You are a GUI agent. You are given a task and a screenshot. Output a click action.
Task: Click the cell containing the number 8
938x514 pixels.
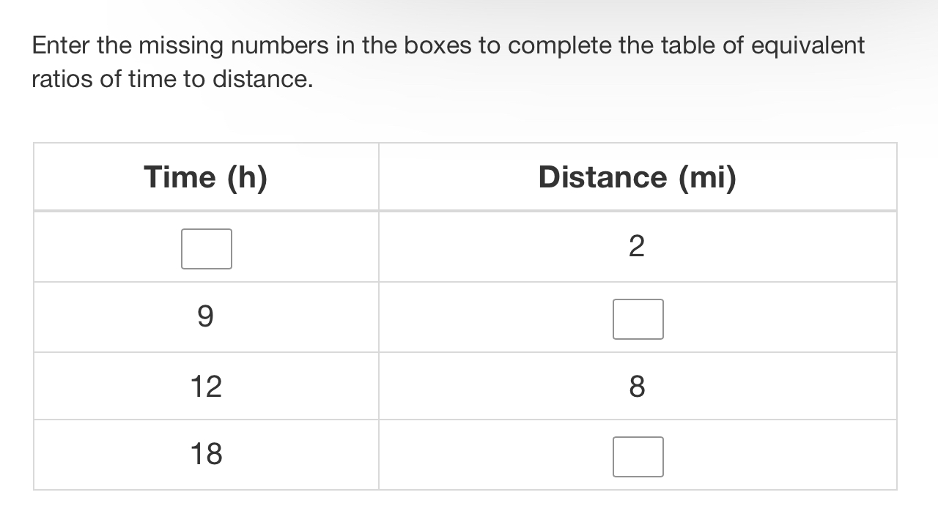[637, 386]
